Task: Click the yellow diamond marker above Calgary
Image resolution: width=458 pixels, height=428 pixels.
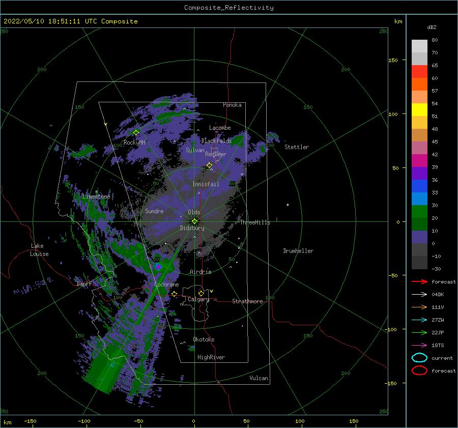Action: tap(201, 293)
